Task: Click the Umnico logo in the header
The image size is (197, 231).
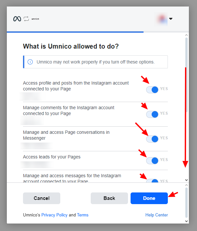Action: (x=35, y=19)
